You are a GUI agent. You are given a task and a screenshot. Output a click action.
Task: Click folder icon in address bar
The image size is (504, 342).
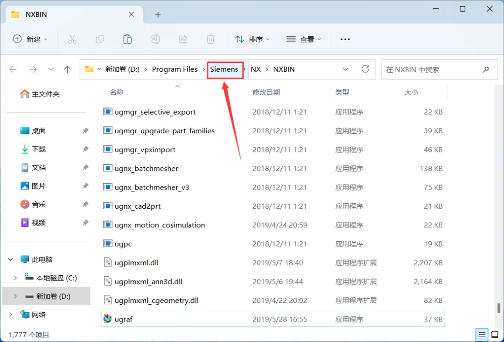coord(89,69)
